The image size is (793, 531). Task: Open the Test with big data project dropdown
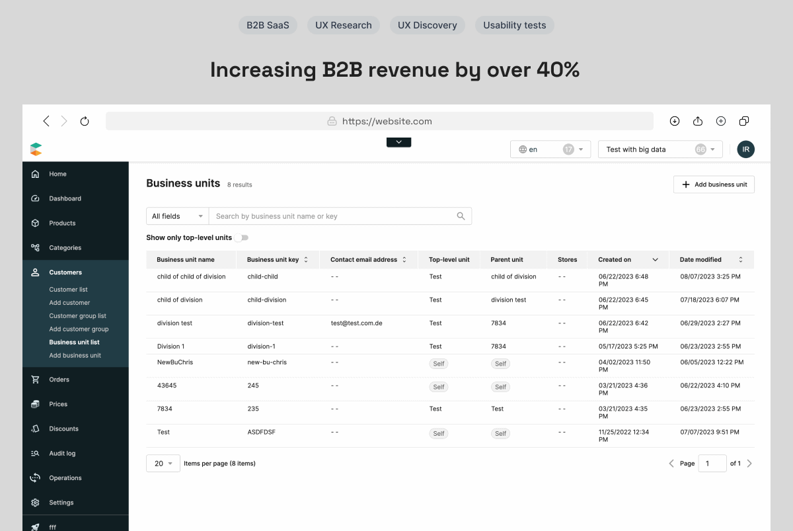pos(660,149)
